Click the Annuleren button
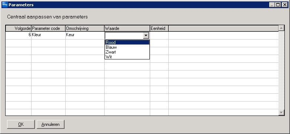Screen dimensions: 290x134 pyautogui.click(x=50, y=124)
